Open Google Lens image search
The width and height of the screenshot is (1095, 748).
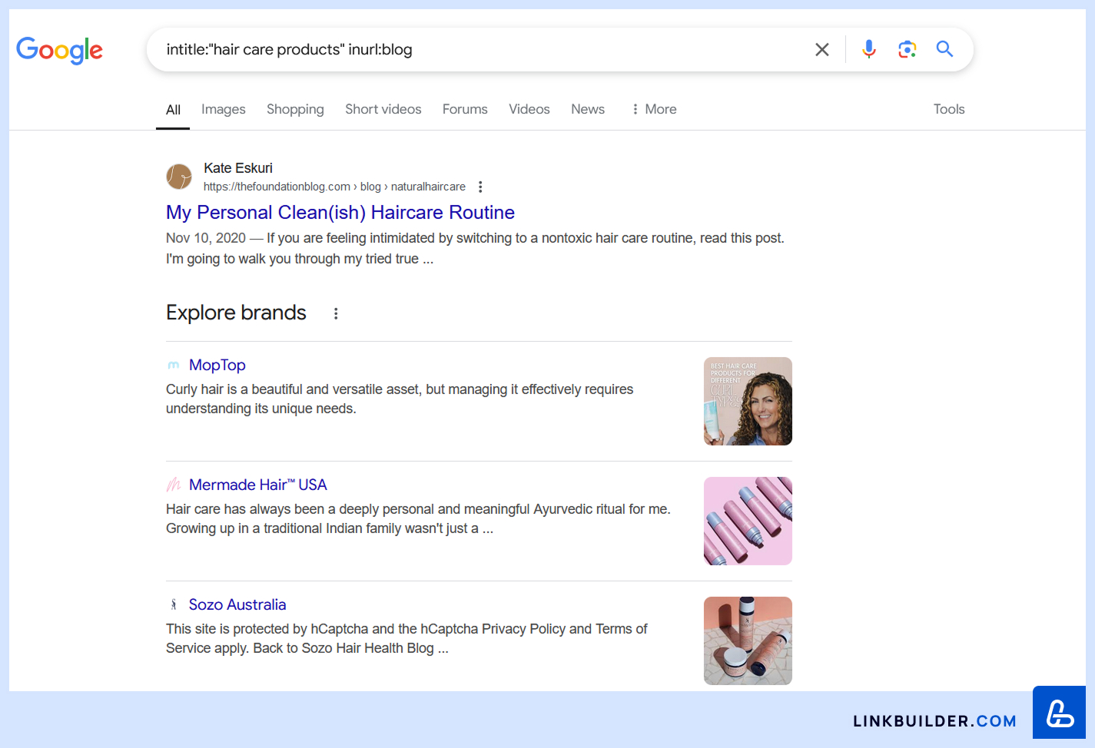(x=907, y=49)
